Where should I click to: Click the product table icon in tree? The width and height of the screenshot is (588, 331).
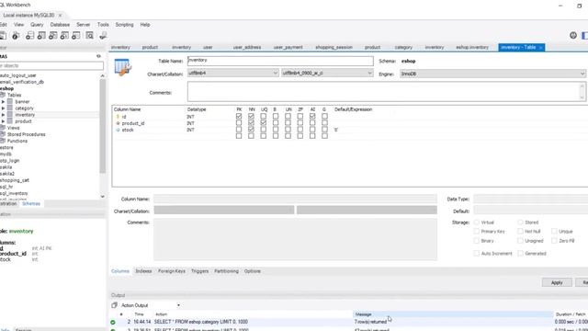[10, 121]
